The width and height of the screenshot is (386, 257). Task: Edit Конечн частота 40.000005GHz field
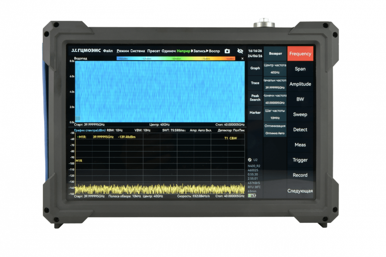point(275,99)
